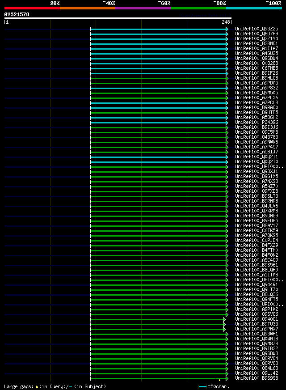Open hit UniRef100_Q944R1
286x390 pixels.
pyautogui.click(x=257, y=285)
